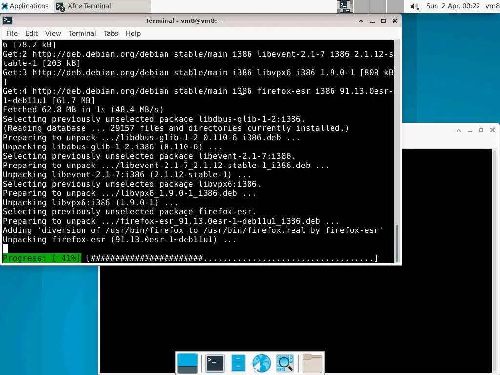Shade the background window with its up-arrow button
Screen dimensions: 500x375
[458, 130]
